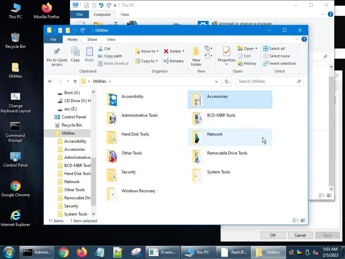Viewport: 345px width, 259px height.
Task: Open Computer tab in This PC window
Action: (102, 15)
